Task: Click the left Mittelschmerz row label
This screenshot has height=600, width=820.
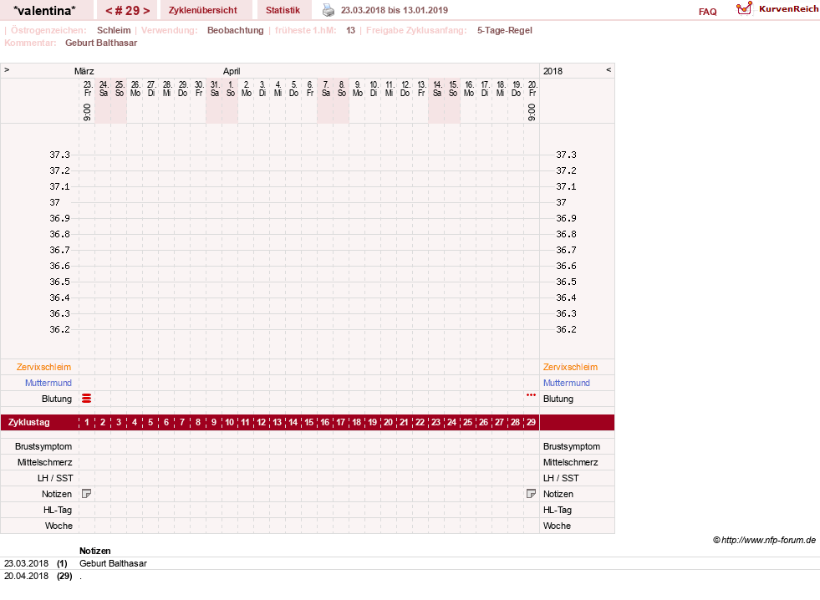Action: 45,462
